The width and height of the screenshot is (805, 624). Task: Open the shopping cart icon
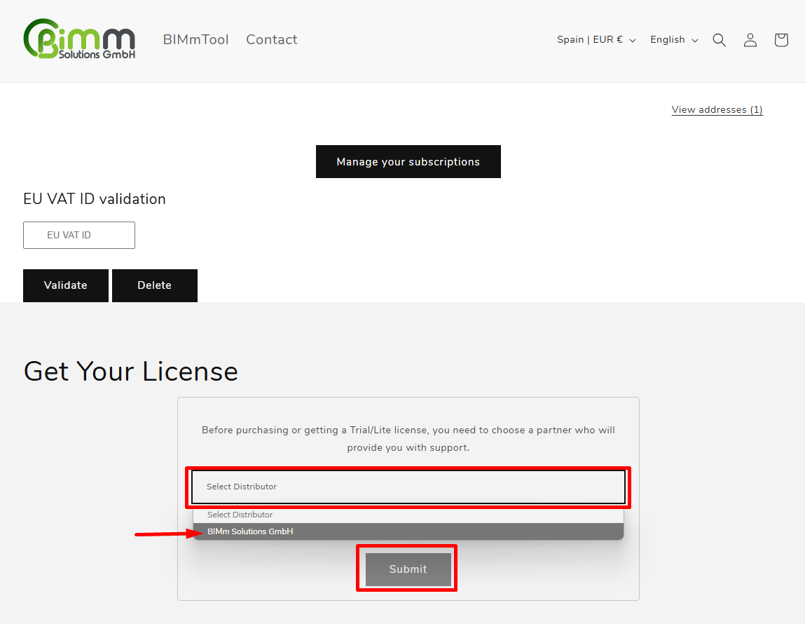[780, 40]
